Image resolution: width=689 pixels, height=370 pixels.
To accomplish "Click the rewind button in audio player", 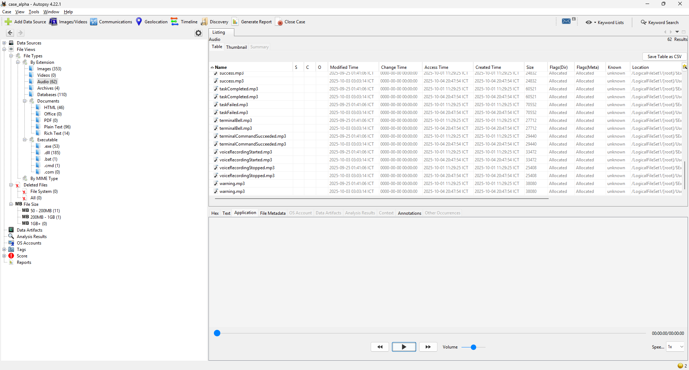I will (x=380, y=347).
